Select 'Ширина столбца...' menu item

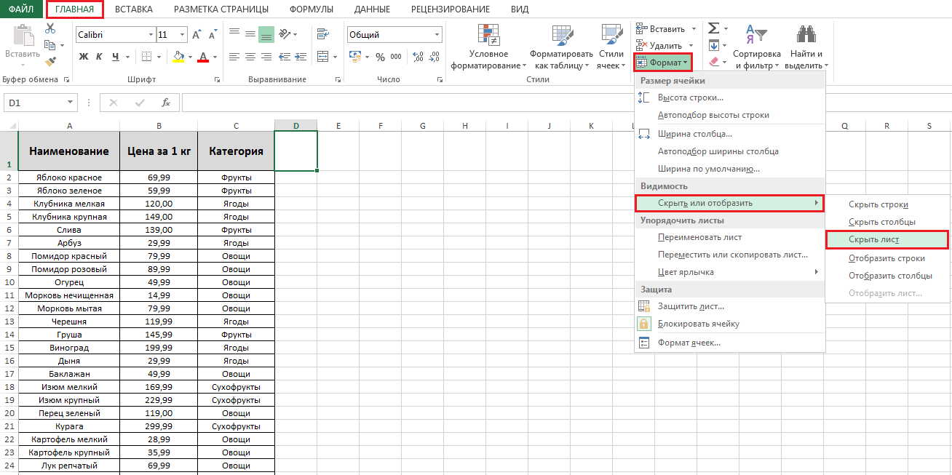(x=694, y=134)
